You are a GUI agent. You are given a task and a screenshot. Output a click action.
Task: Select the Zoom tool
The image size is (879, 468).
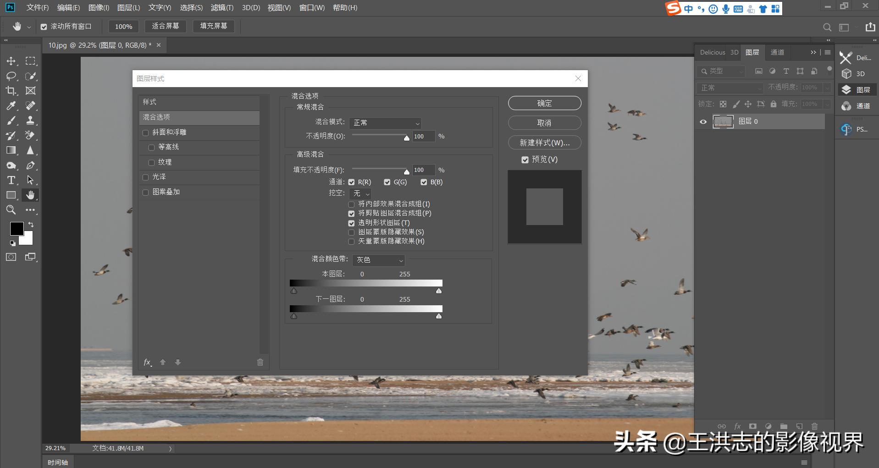pyautogui.click(x=11, y=210)
